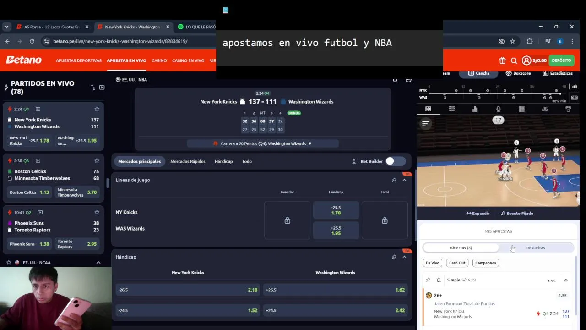Favorite the Suns vs Raptors match star

tap(97, 213)
